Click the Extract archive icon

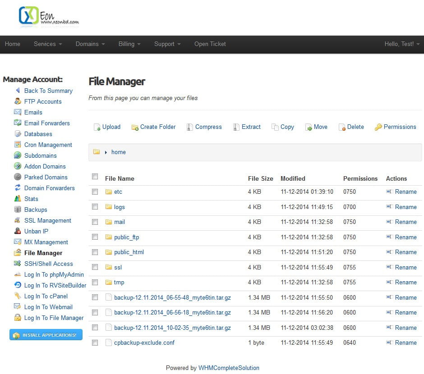pyautogui.click(x=235, y=127)
